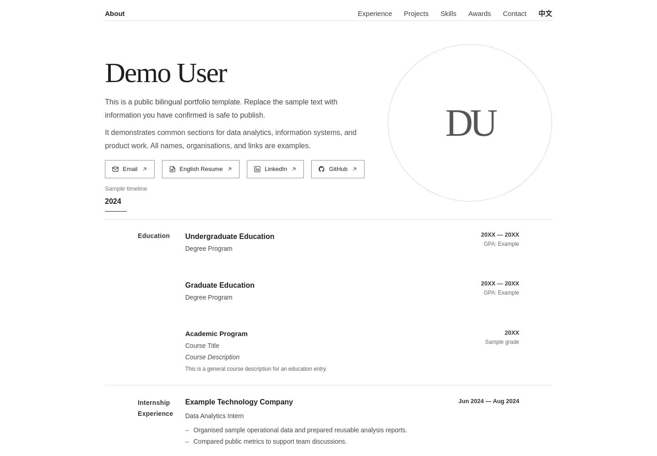Click the Education section label
This screenshot has width=657, height=456.
154,236
